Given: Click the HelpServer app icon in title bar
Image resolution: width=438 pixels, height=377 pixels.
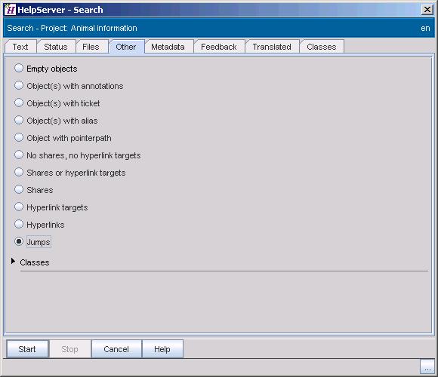Looking at the screenshot, I should 10,10.
